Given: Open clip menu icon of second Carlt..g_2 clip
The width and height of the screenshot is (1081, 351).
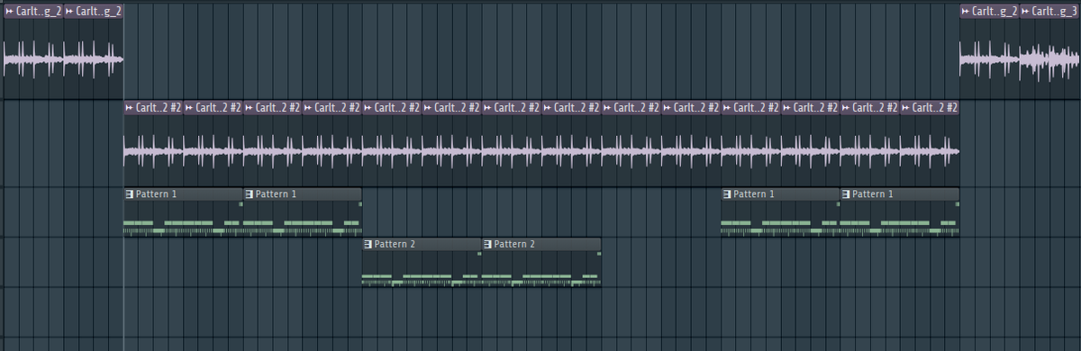Looking at the screenshot, I should tap(69, 12).
